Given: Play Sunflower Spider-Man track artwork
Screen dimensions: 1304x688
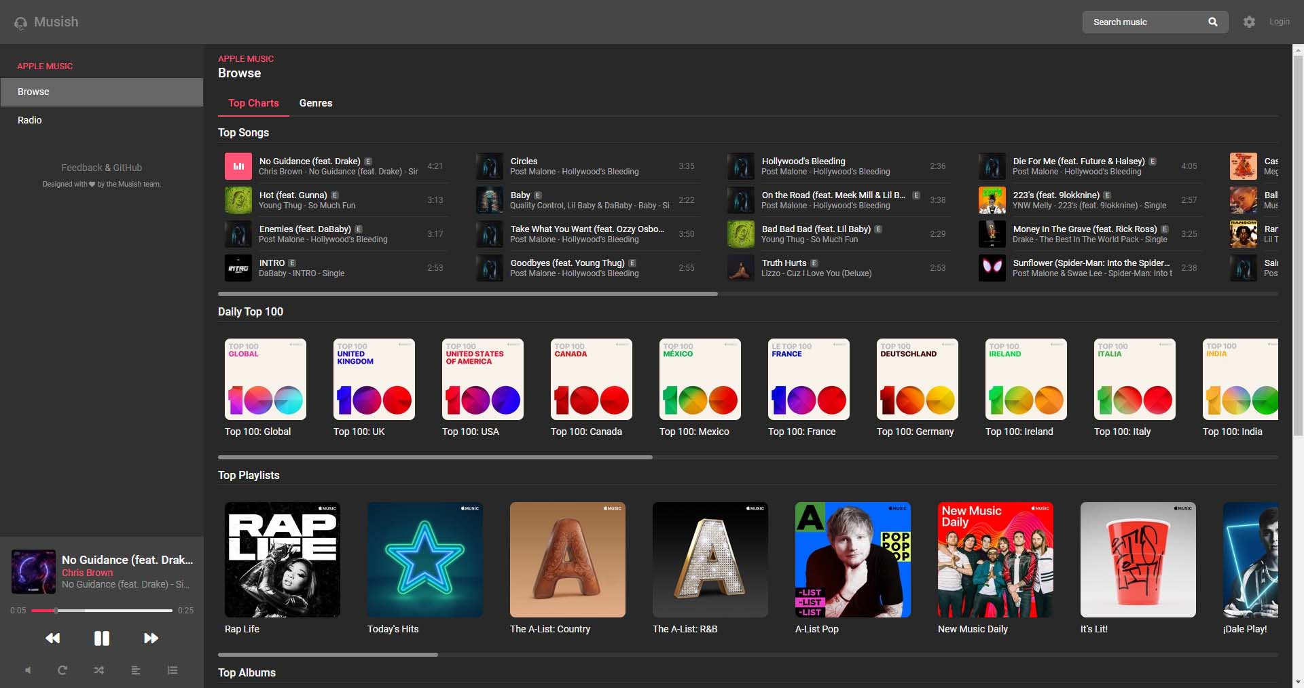Looking at the screenshot, I should pyautogui.click(x=992, y=268).
